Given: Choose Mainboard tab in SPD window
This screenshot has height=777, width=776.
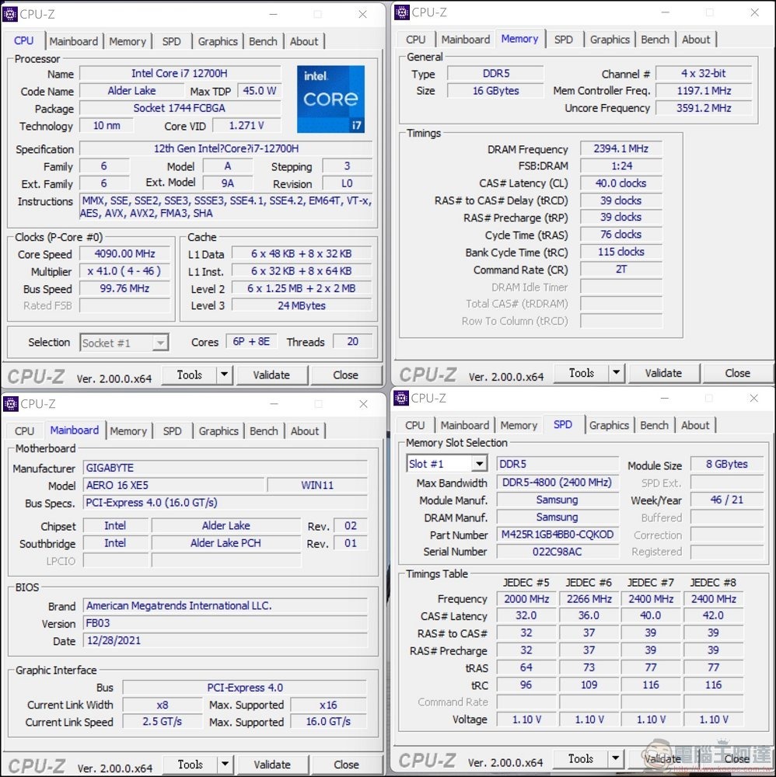Looking at the screenshot, I should click(x=465, y=425).
